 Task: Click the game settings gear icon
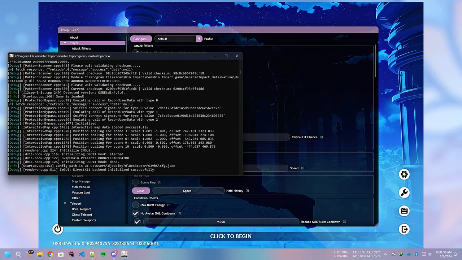point(404,174)
